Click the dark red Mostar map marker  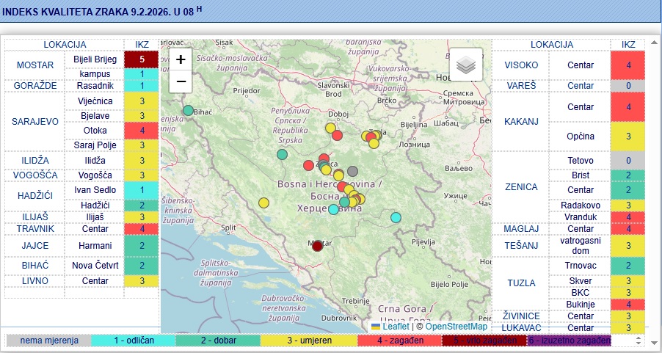[317, 246]
